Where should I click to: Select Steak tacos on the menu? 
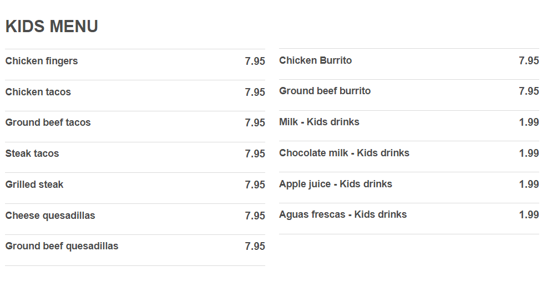[32, 153]
